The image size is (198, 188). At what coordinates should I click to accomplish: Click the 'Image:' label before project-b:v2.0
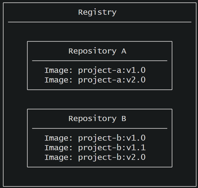point(59,157)
